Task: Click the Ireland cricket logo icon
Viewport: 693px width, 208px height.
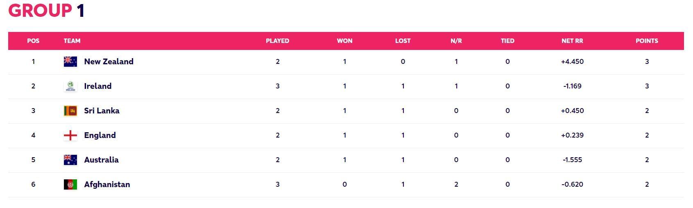Action: [70, 86]
